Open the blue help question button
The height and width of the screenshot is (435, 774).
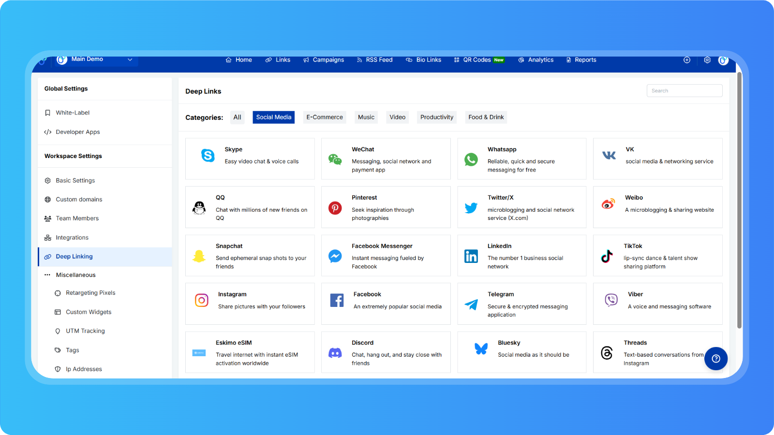(x=716, y=359)
